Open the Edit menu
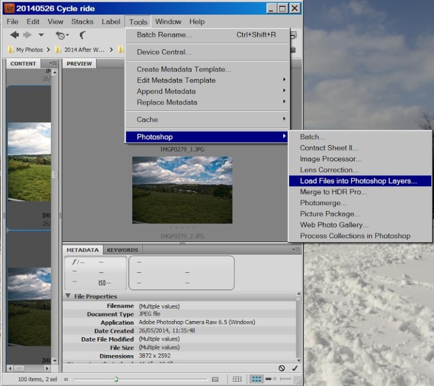 33,22
